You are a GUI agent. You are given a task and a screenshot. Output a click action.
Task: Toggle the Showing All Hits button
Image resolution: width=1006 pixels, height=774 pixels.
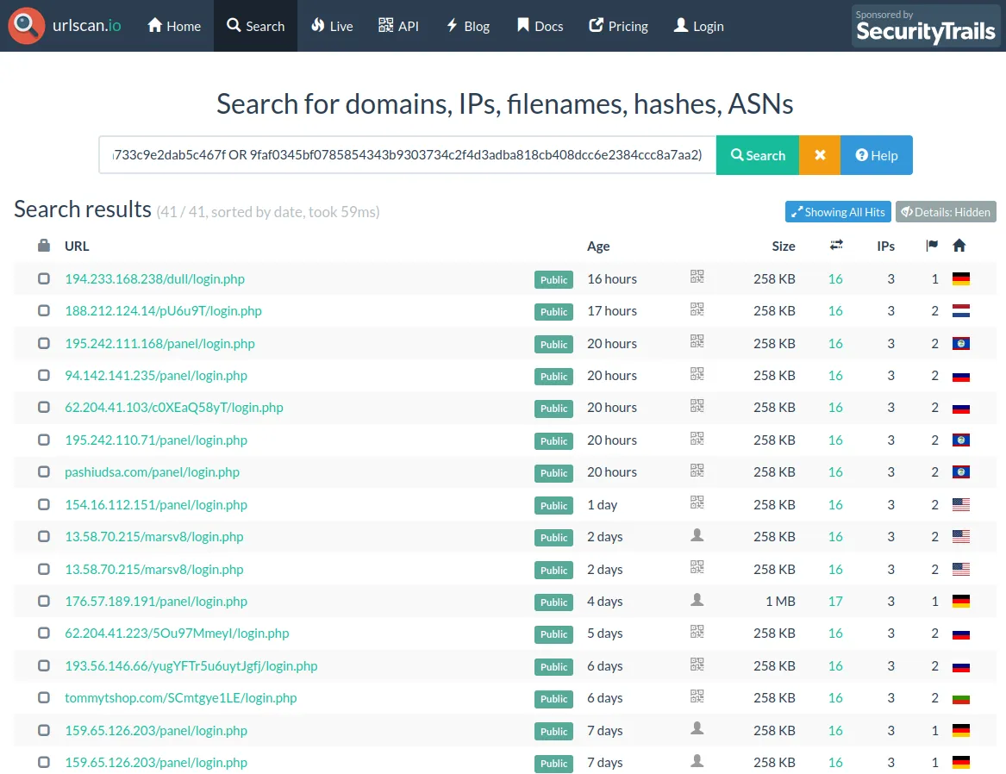point(838,212)
